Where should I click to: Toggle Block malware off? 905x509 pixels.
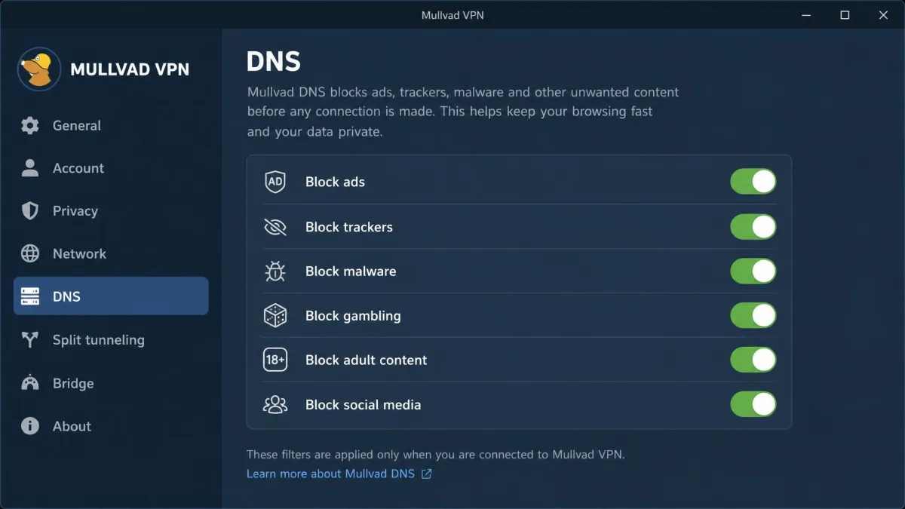[x=753, y=271]
